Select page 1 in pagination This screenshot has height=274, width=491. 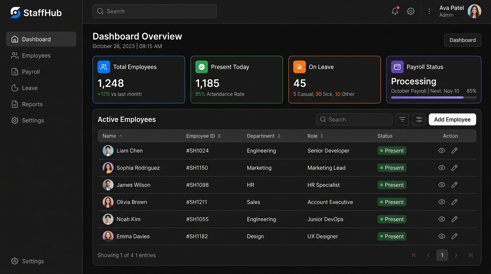442,255
